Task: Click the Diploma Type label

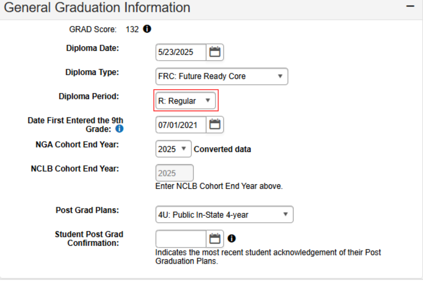Action: [92, 72]
